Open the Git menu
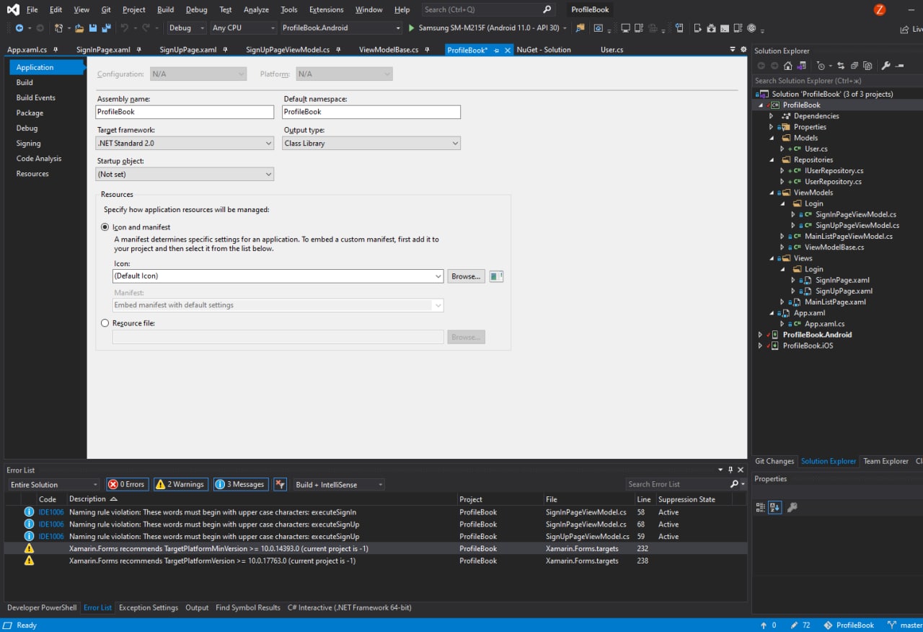This screenshot has width=923, height=632. coord(106,9)
